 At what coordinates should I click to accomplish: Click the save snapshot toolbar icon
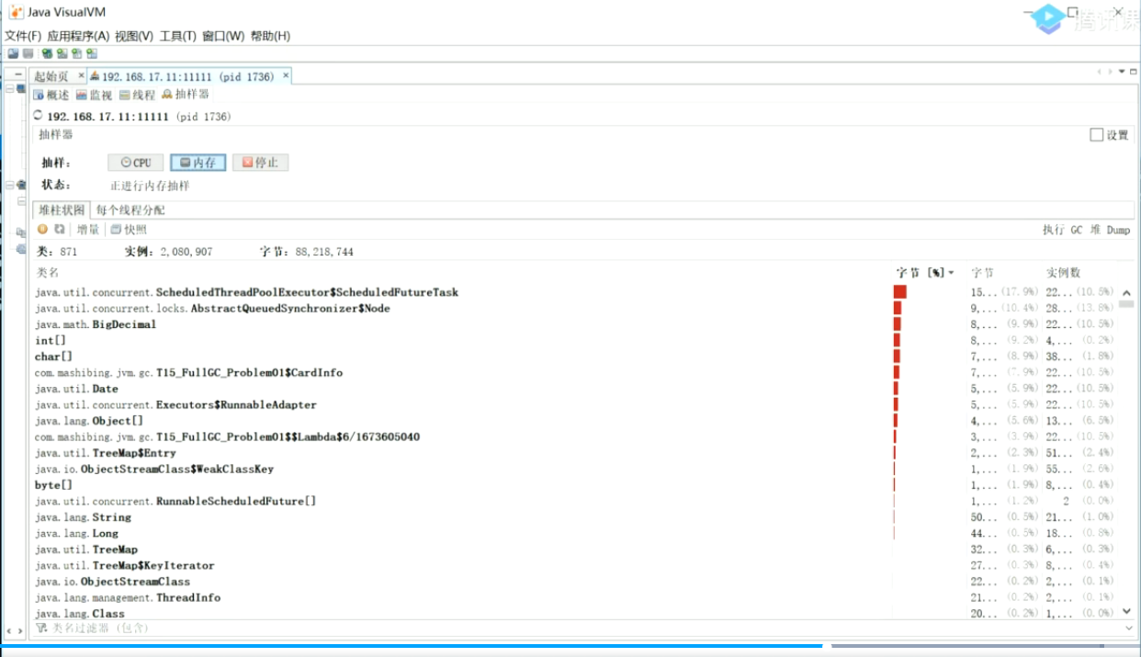point(28,53)
